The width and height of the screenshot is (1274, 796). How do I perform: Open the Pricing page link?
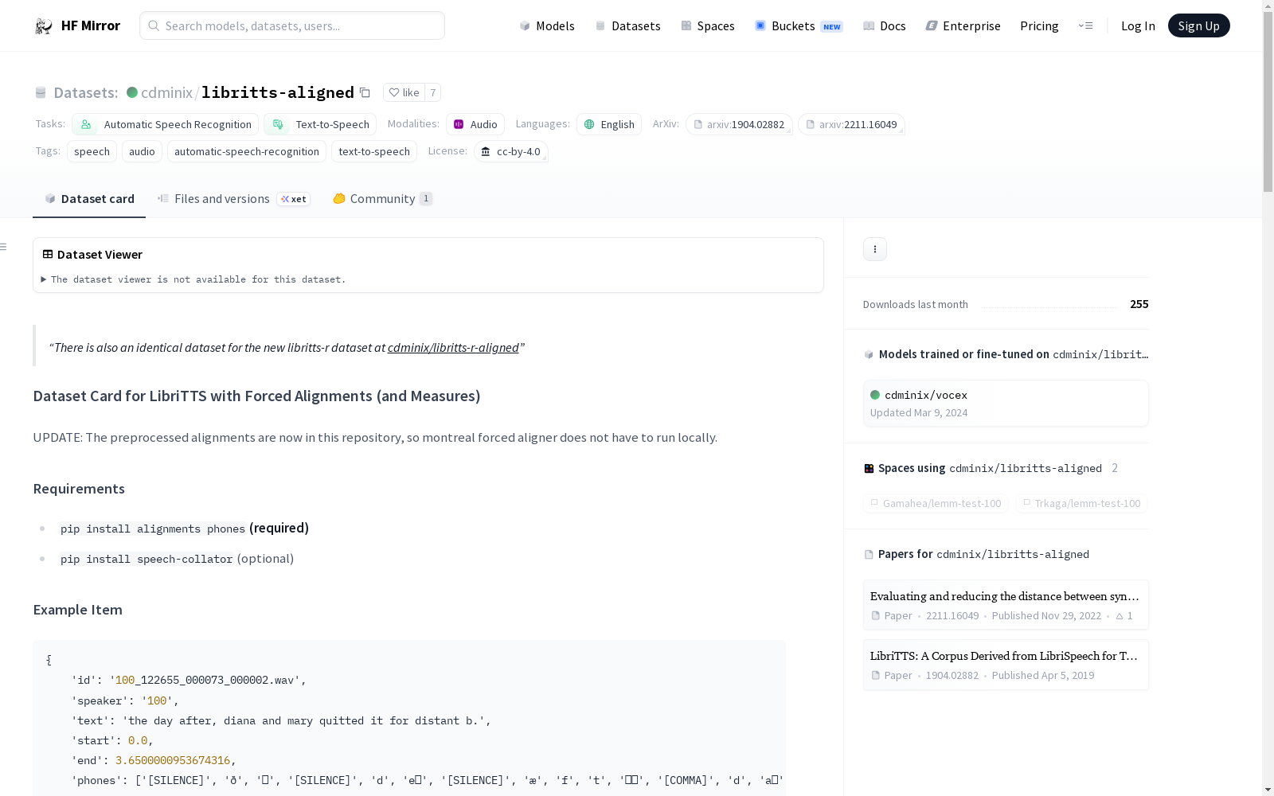[x=1039, y=26]
